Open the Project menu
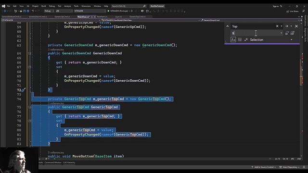The width and height of the screenshot is (308, 173). pos(35,6)
